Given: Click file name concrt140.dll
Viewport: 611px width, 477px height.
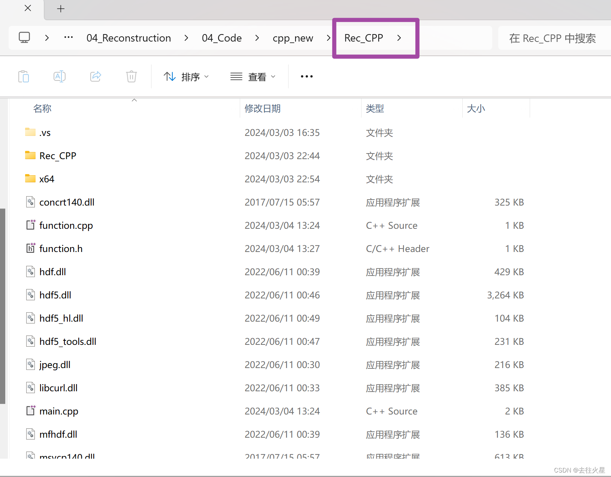Looking at the screenshot, I should click(x=67, y=202).
